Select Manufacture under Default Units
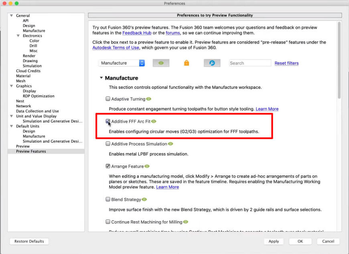 (34, 136)
